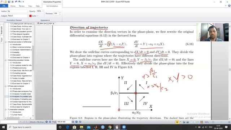Open bookmark 3.4 Case Study: Anchovy
Viewport: 231px width, 130px height.
pos(21,26)
